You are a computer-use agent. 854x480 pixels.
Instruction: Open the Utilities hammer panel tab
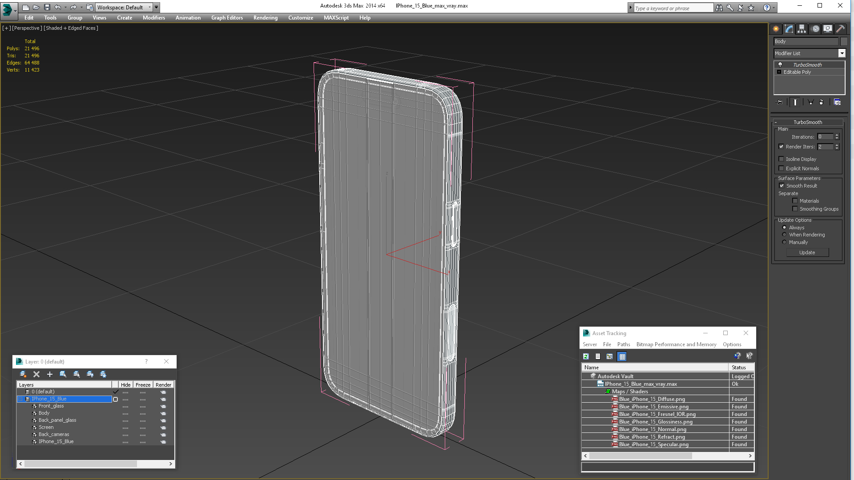point(840,29)
